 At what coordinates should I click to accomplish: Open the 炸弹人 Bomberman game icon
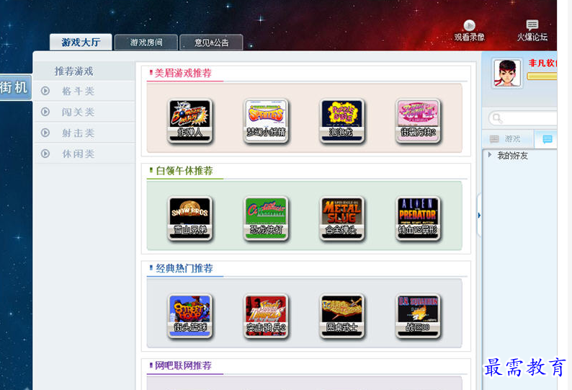(x=189, y=121)
